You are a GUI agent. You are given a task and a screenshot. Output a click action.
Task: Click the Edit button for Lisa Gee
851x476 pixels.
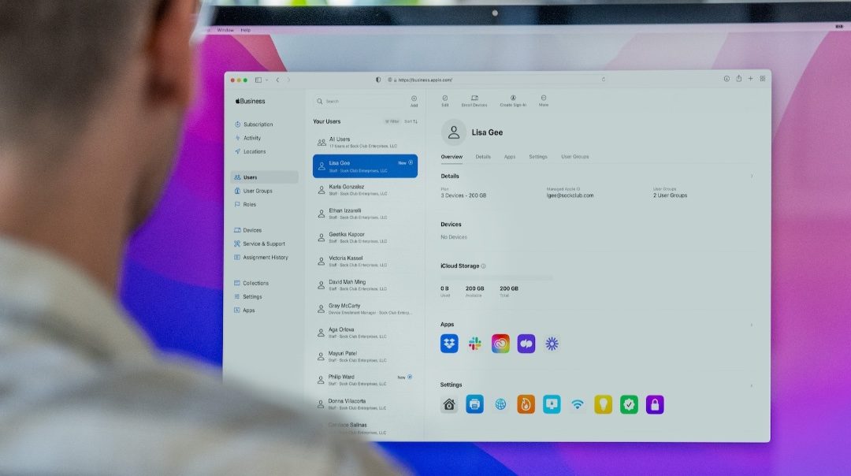point(444,99)
